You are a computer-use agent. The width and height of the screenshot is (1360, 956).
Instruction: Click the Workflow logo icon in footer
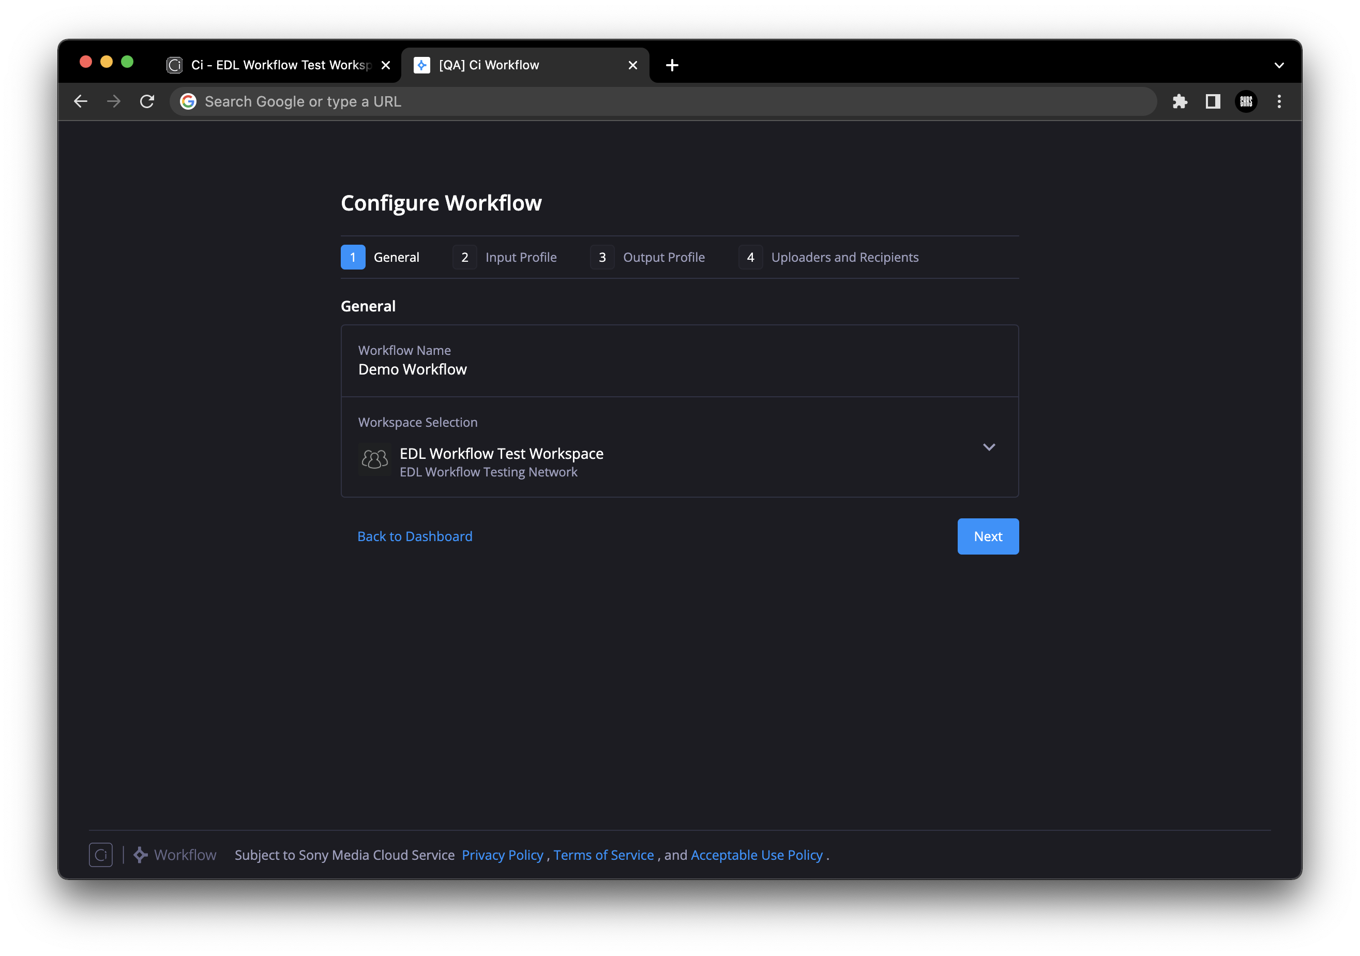tap(140, 855)
